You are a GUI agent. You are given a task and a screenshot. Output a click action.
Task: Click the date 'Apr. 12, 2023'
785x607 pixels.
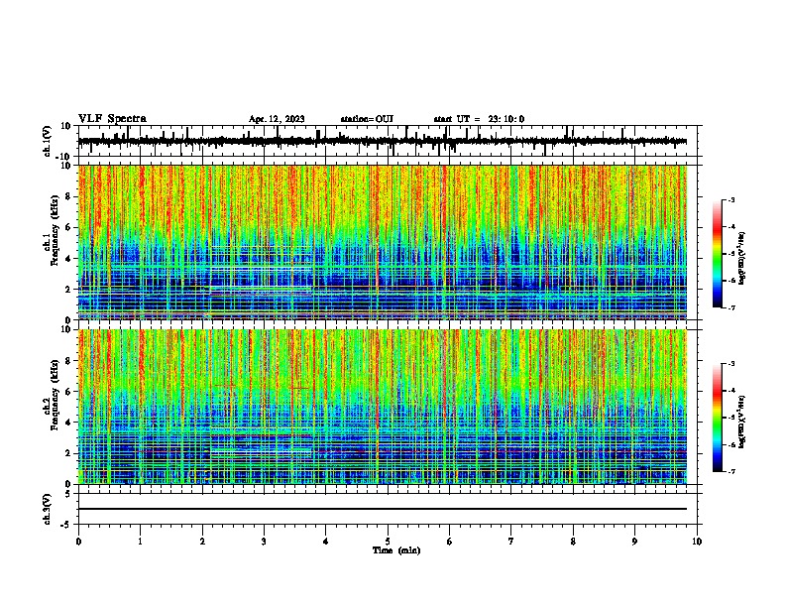(x=277, y=119)
